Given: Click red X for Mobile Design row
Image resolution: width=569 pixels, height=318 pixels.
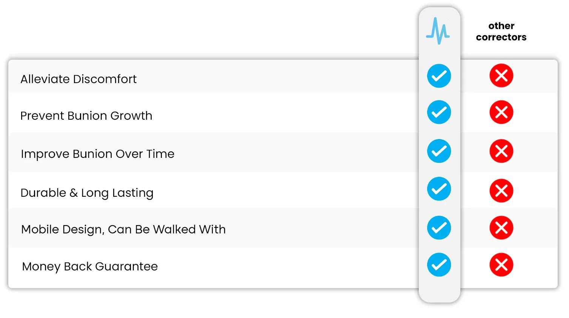Looking at the screenshot, I should coord(501,228).
